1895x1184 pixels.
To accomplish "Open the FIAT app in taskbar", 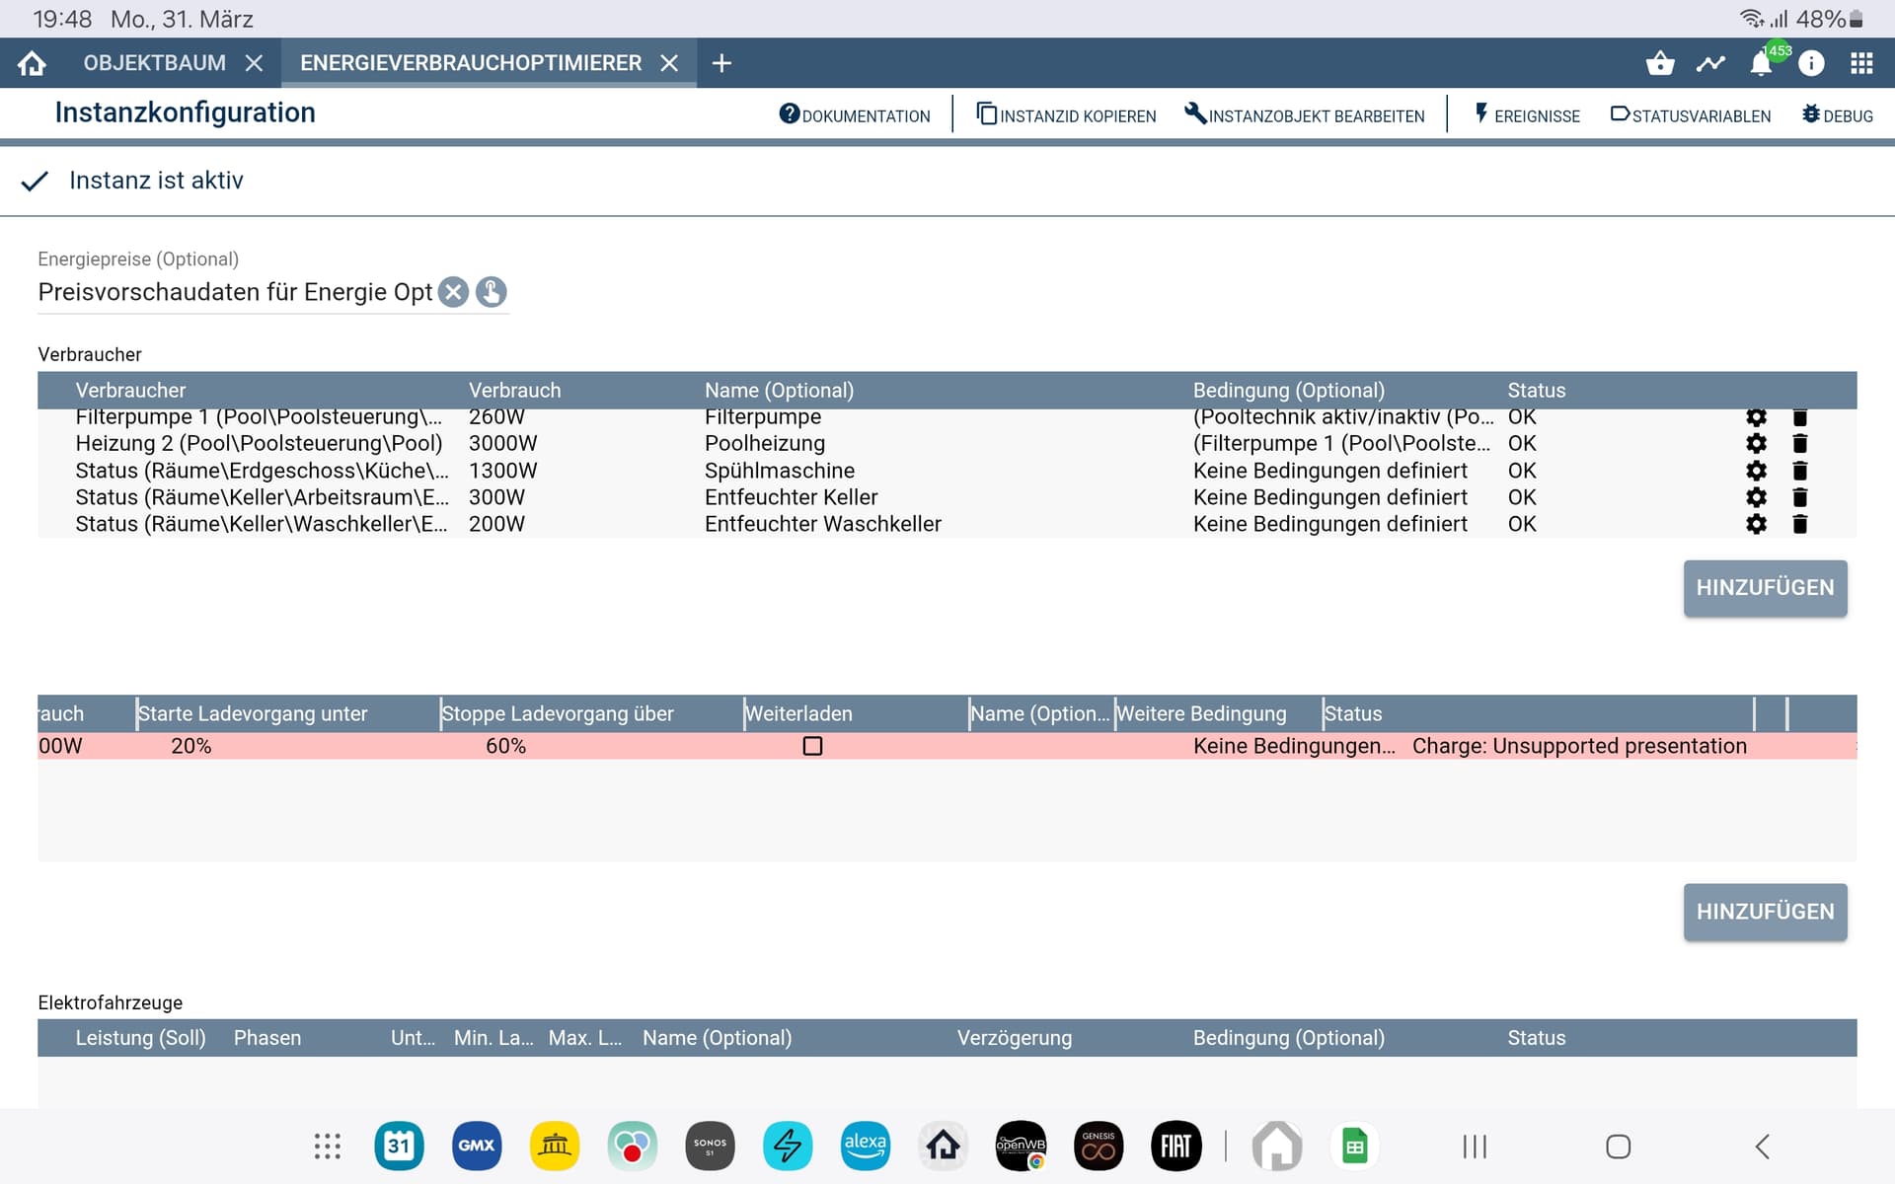I will pos(1175,1146).
